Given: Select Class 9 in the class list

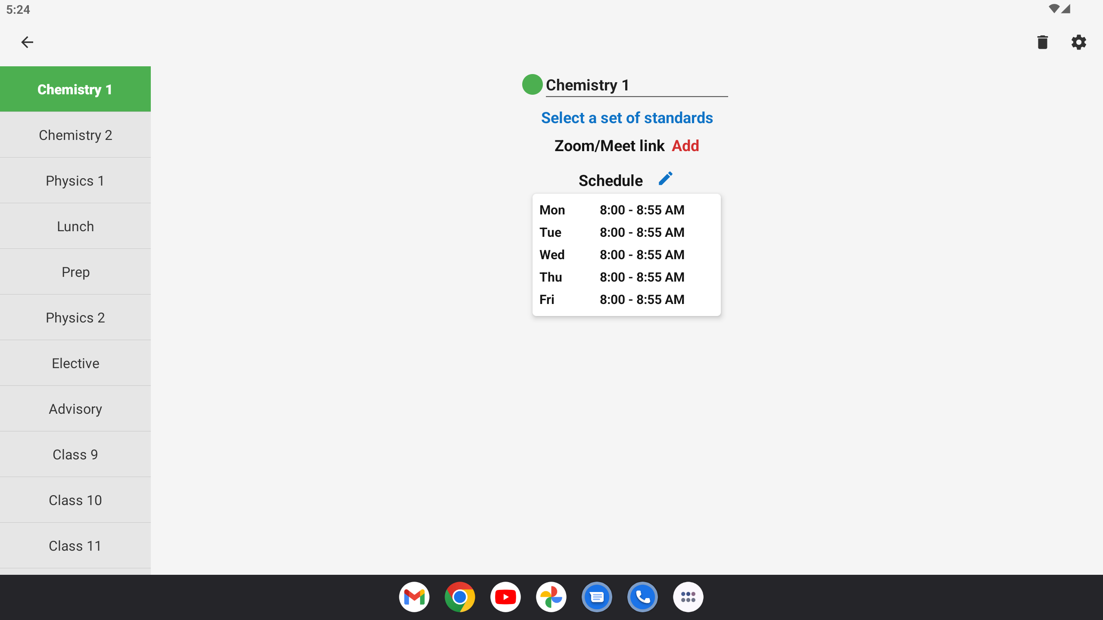Looking at the screenshot, I should [x=75, y=454].
